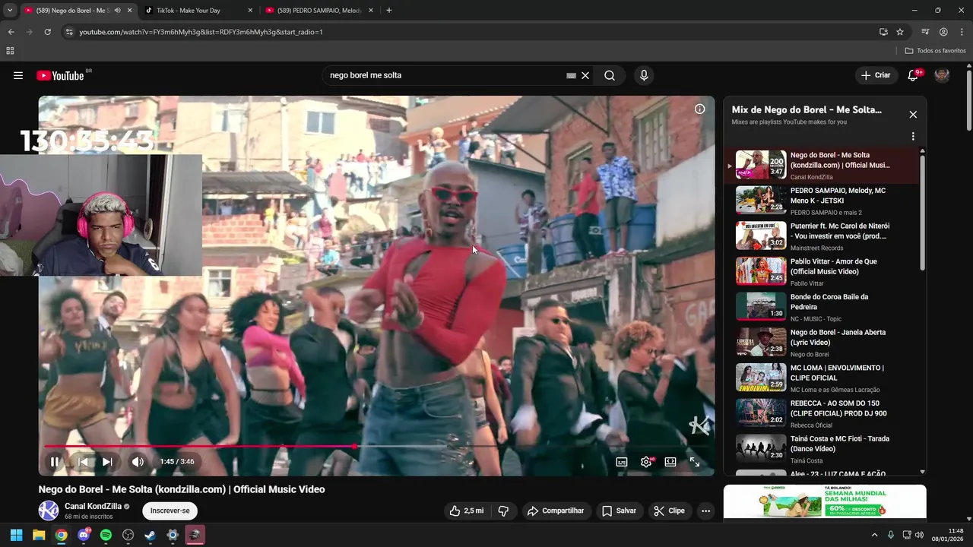
Task: Skip to the previous video
Action: coord(83,461)
